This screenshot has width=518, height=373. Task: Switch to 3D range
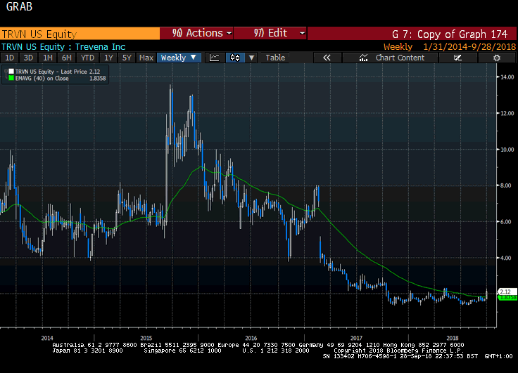[28, 58]
